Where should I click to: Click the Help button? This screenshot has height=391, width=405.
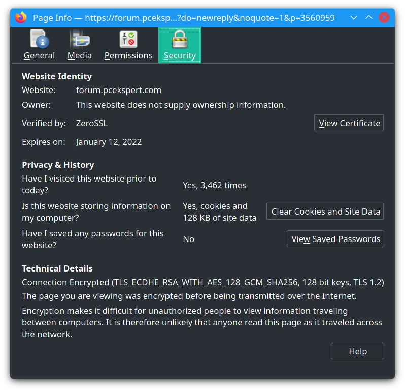click(x=357, y=351)
